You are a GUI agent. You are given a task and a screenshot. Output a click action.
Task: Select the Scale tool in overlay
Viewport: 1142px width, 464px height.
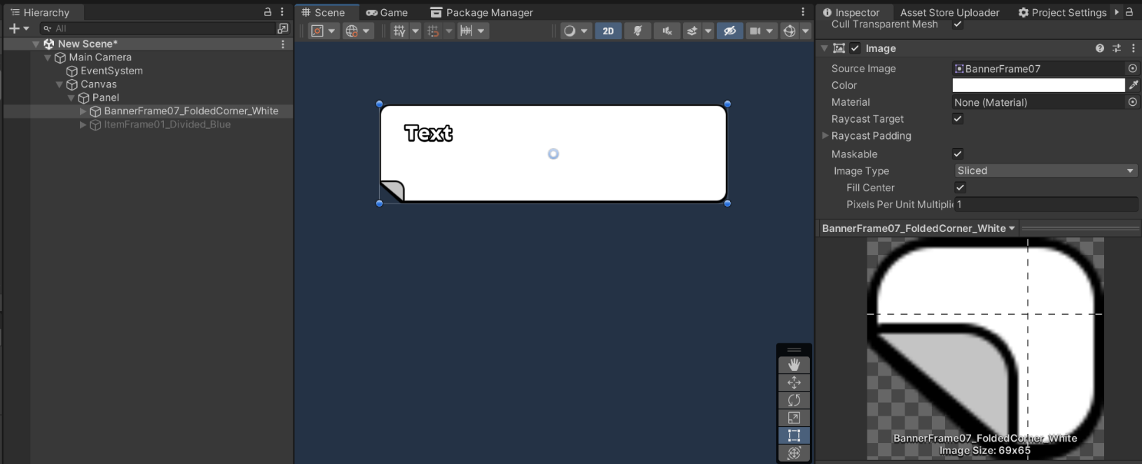pyautogui.click(x=794, y=418)
